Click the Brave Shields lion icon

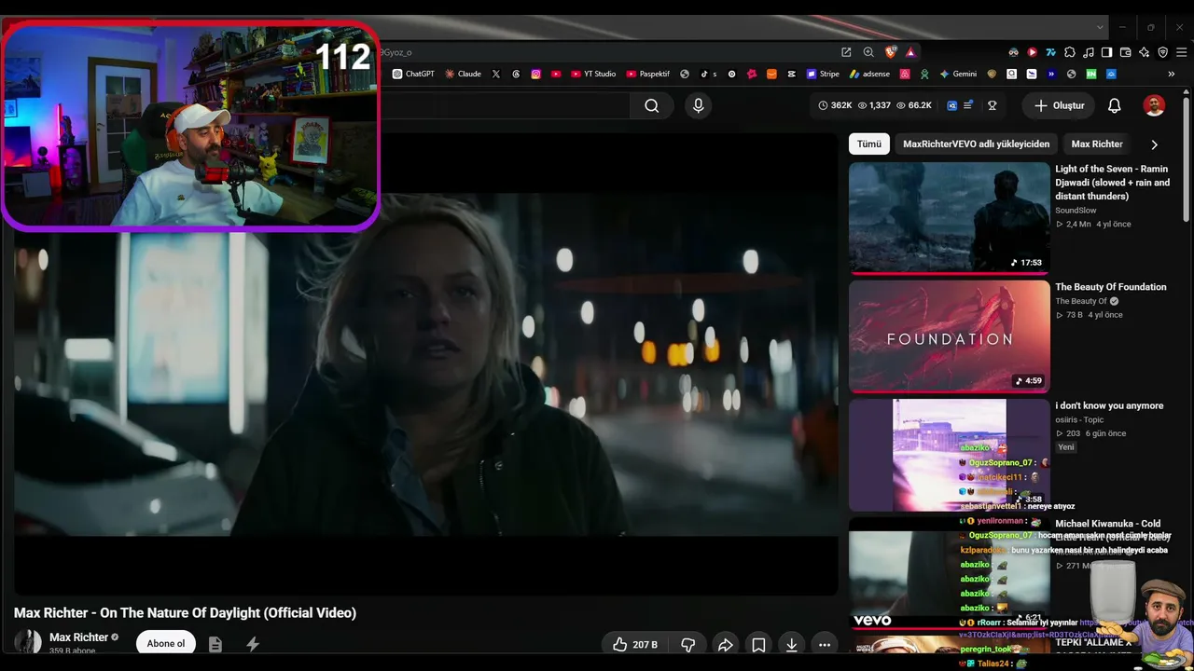click(x=891, y=52)
